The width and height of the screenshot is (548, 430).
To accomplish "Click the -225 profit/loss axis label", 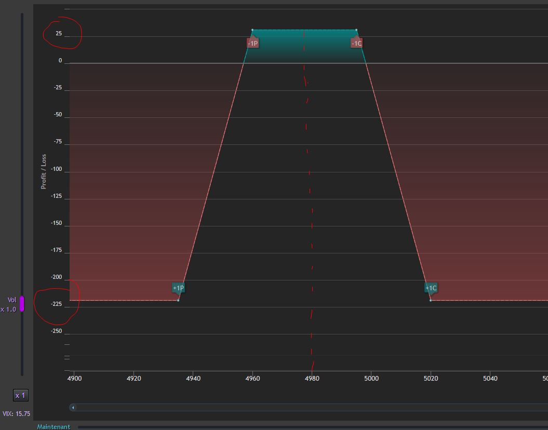I will click(x=56, y=304).
